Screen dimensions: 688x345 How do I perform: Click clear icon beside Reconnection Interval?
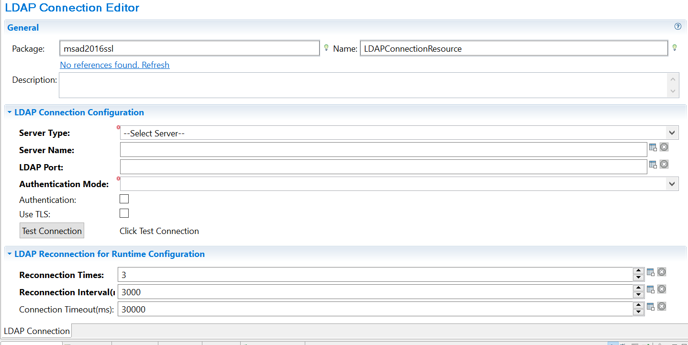662,289
